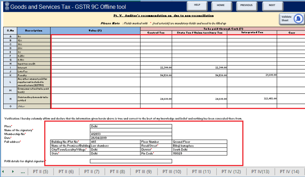This screenshot has width=305, height=177.
Task: Switch to PT III (10) sheet tab
Action: (x=172, y=172)
